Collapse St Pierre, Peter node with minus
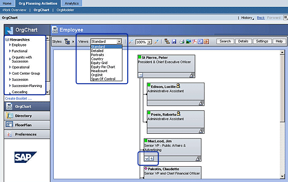288x182 pixels. tap(141, 75)
